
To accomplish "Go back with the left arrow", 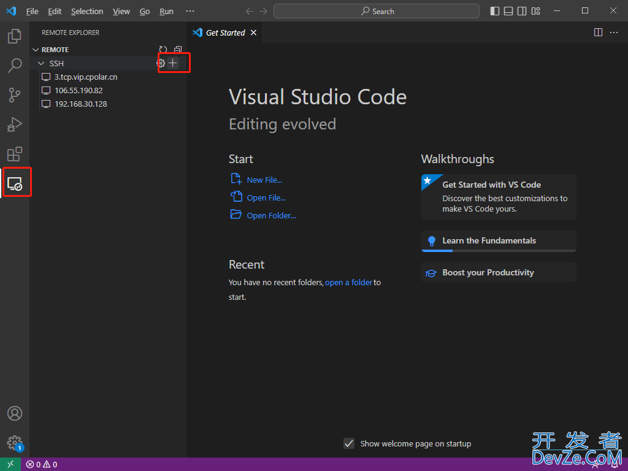I will (250, 11).
